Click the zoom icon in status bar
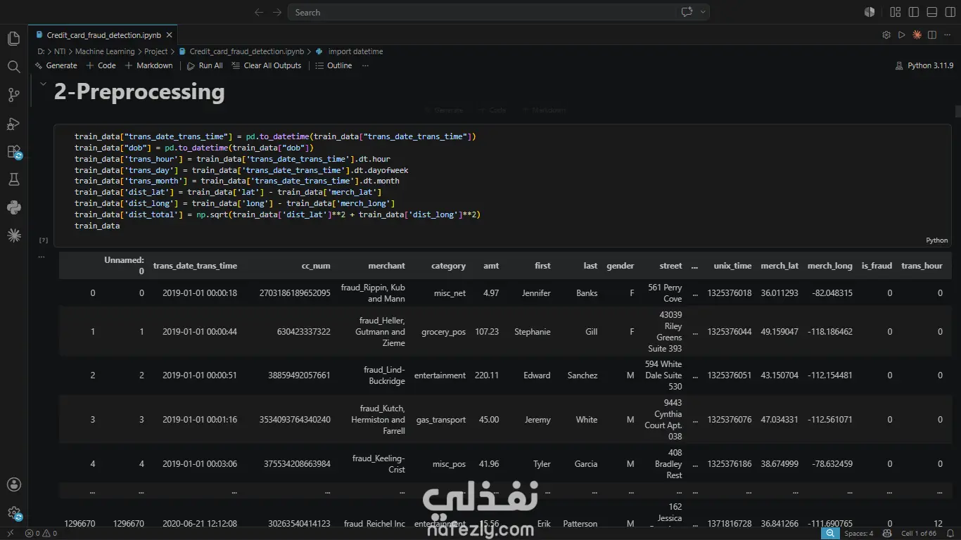961x540 pixels. click(x=830, y=533)
